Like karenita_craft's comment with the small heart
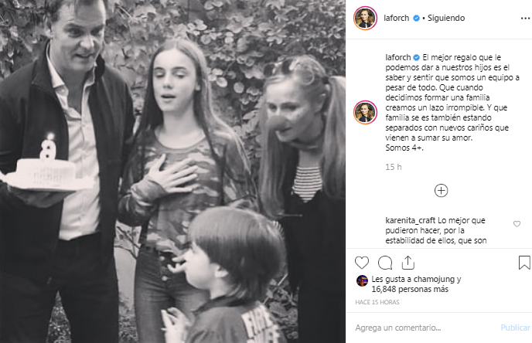Image resolution: width=532 pixels, height=343 pixels. click(x=517, y=224)
